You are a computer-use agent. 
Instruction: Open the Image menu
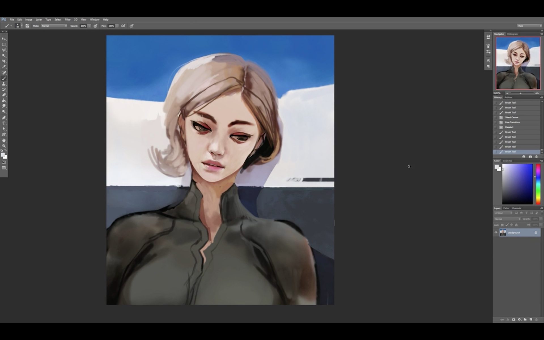(29, 20)
